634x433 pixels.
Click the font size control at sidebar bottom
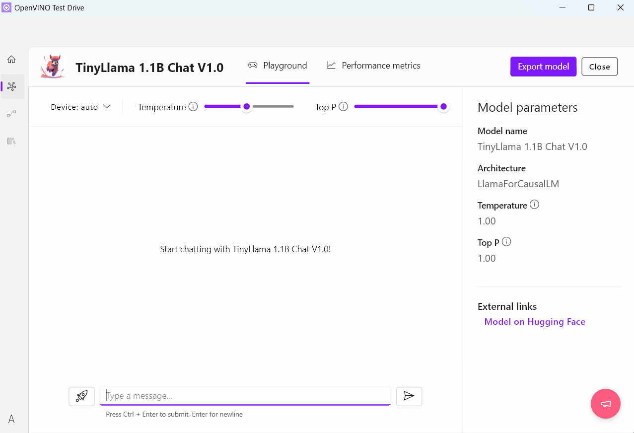click(11, 419)
